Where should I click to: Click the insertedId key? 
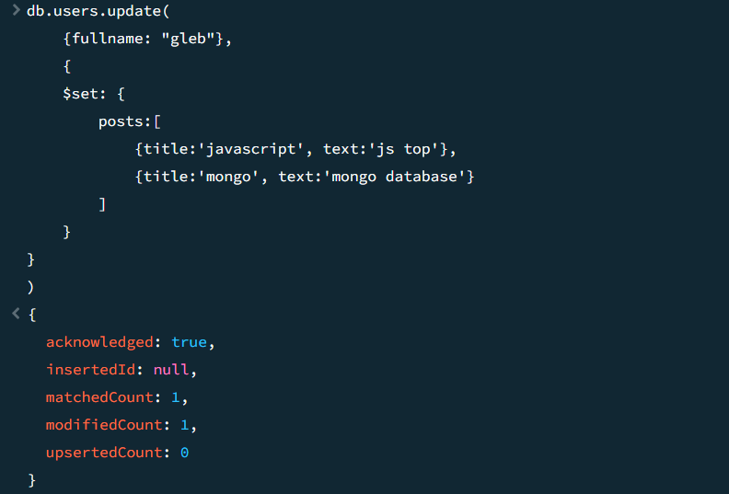click(x=90, y=370)
